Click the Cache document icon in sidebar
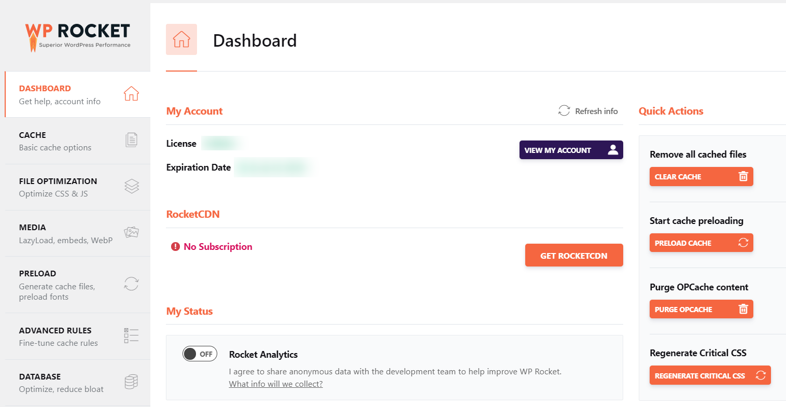The height and width of the screenshot is (407, 786). [132, 140]
